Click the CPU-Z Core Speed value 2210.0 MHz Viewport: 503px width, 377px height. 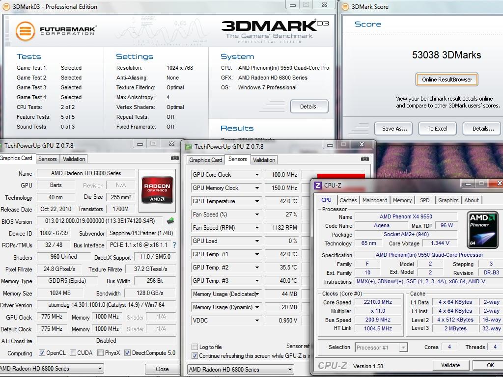[x=378, y=302]
